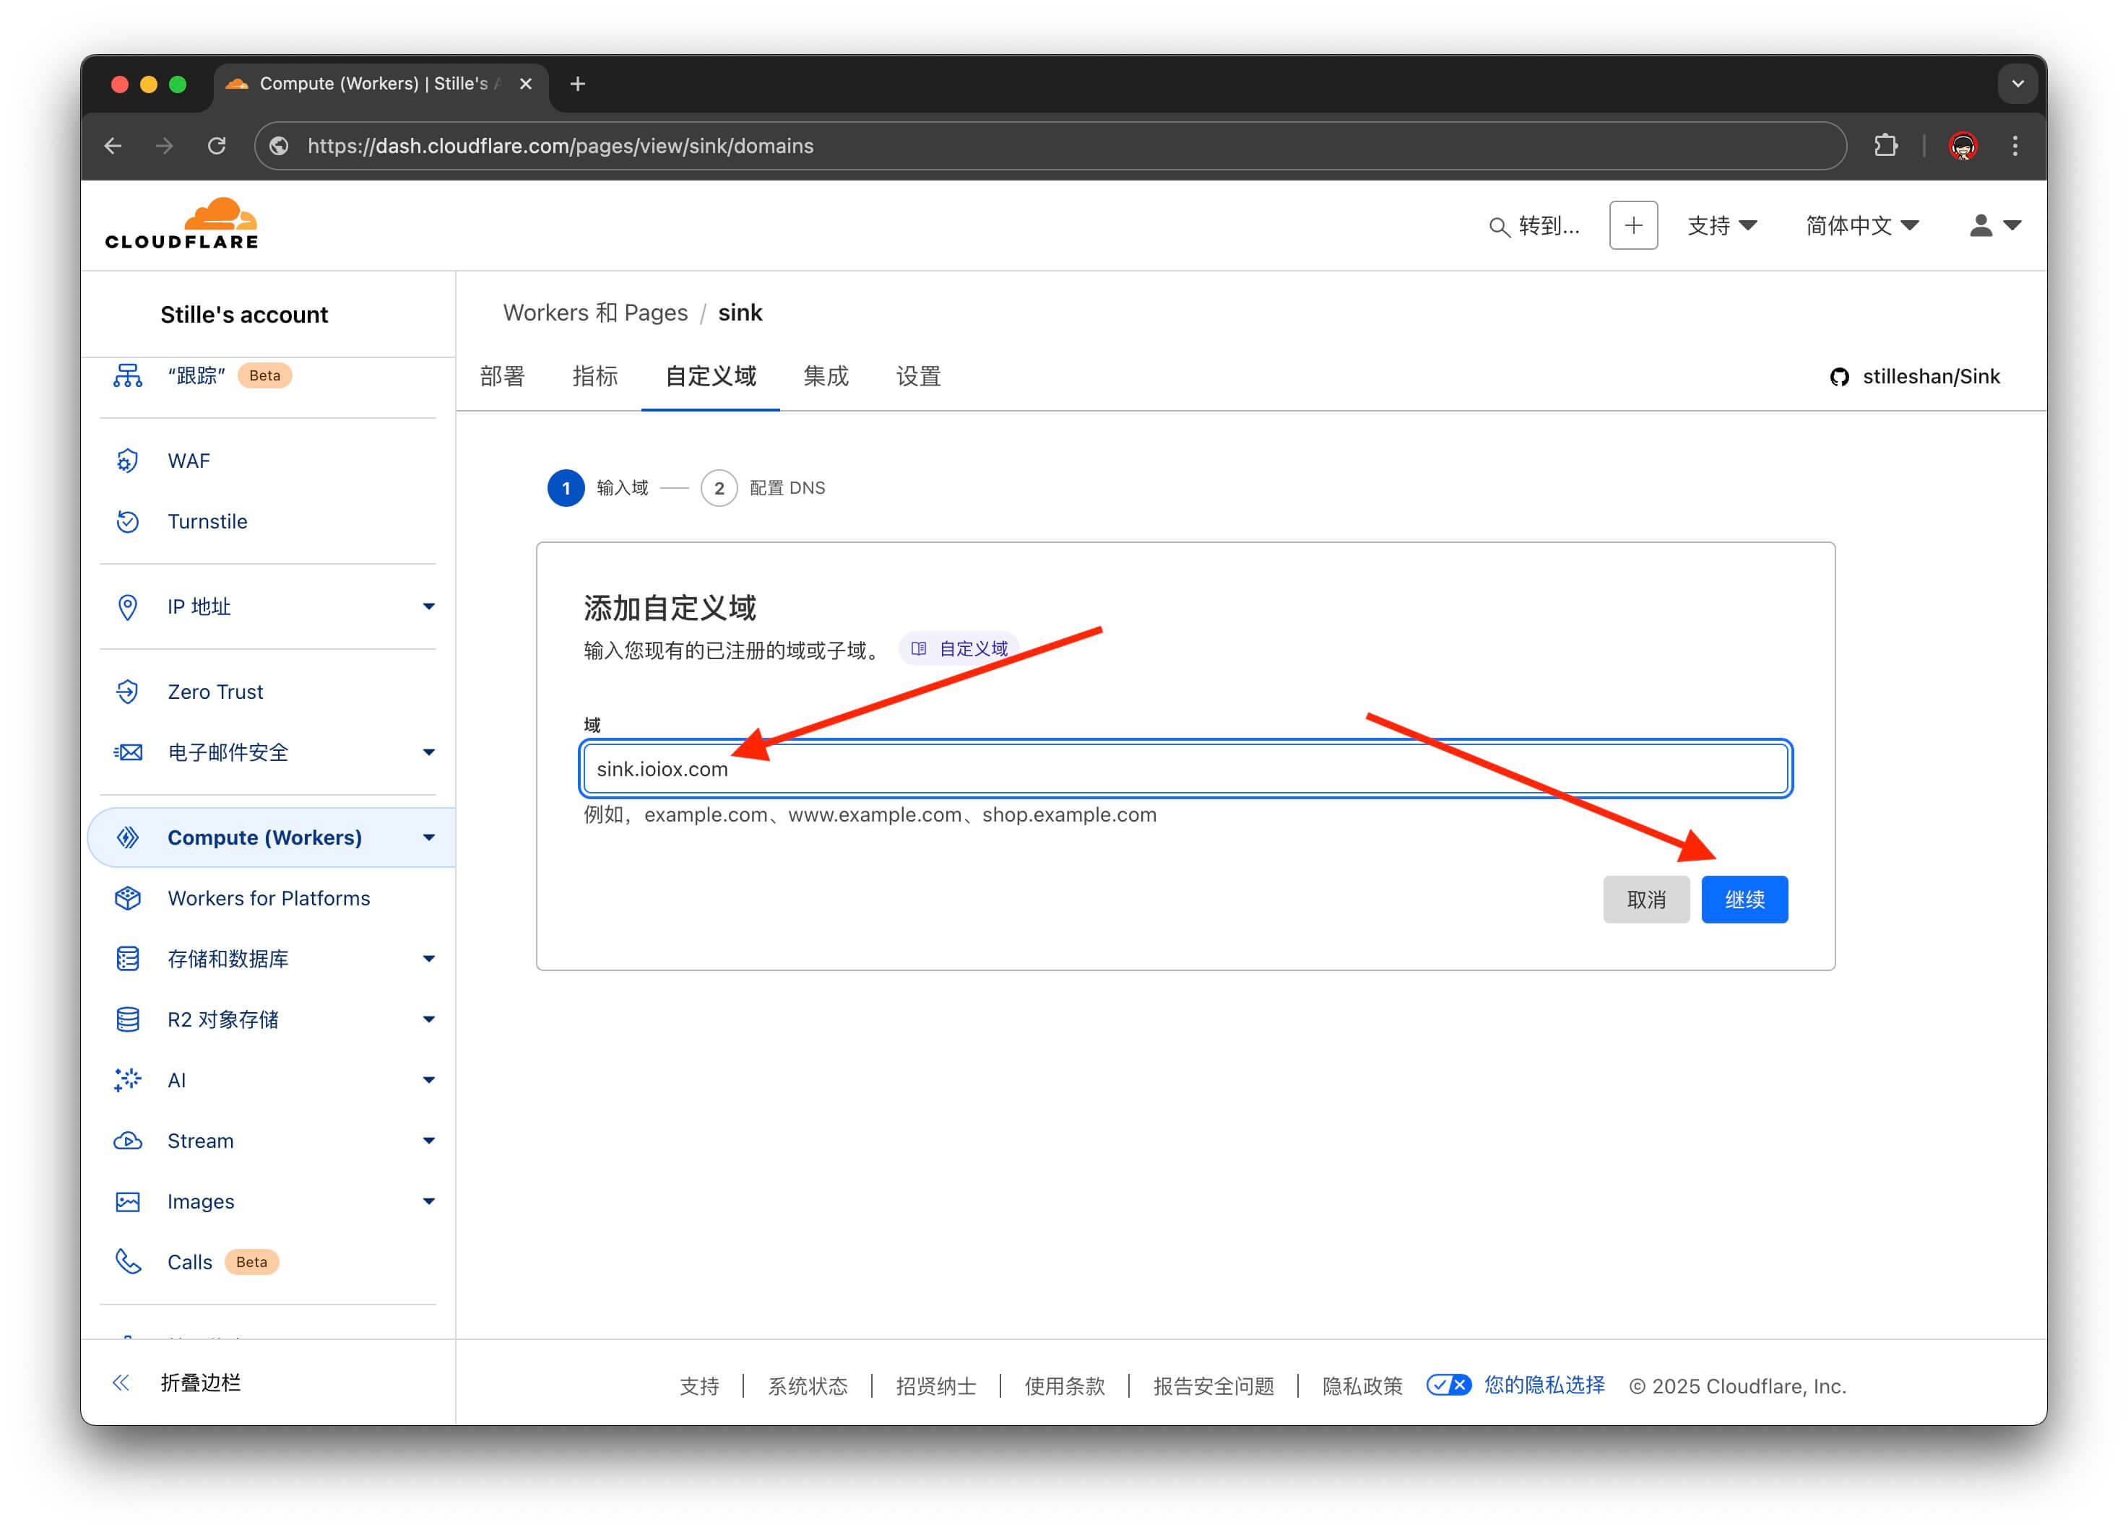Expand the IP 地址 menu arrow

[429, 606]
